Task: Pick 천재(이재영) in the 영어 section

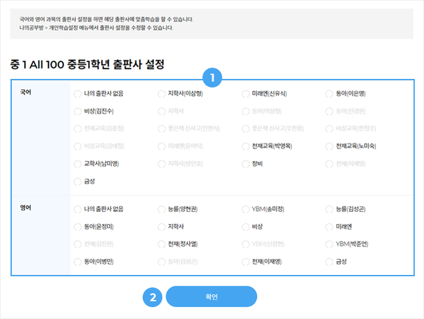Action: click(246, 262)
